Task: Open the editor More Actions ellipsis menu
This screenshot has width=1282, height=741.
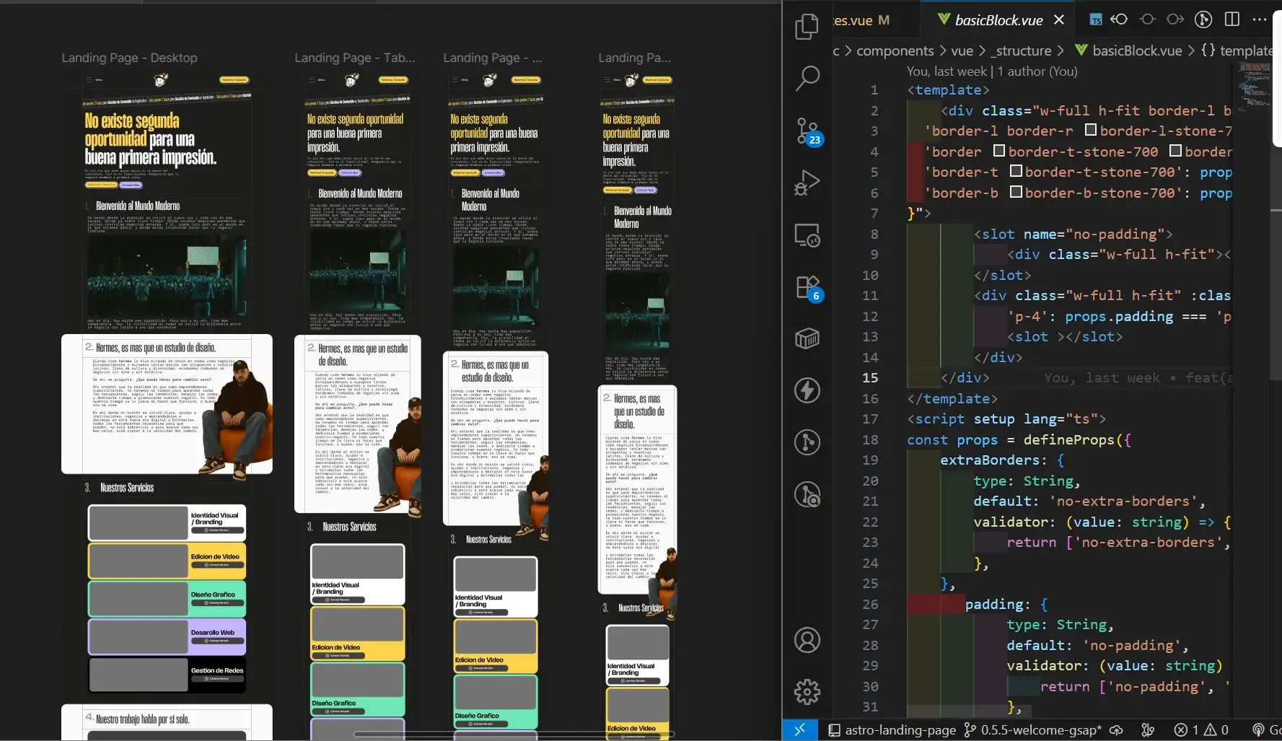Action: (1260, 19)
